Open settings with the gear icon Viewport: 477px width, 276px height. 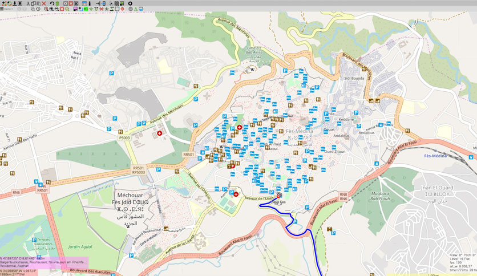pyautogui.click(x=130, y=3)
